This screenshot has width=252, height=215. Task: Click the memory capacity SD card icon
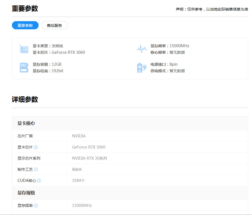(24, 68)
